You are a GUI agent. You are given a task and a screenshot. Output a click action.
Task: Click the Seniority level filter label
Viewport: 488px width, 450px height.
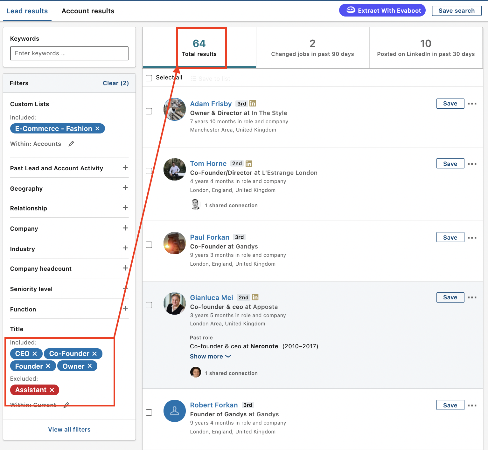coord(31,289)
